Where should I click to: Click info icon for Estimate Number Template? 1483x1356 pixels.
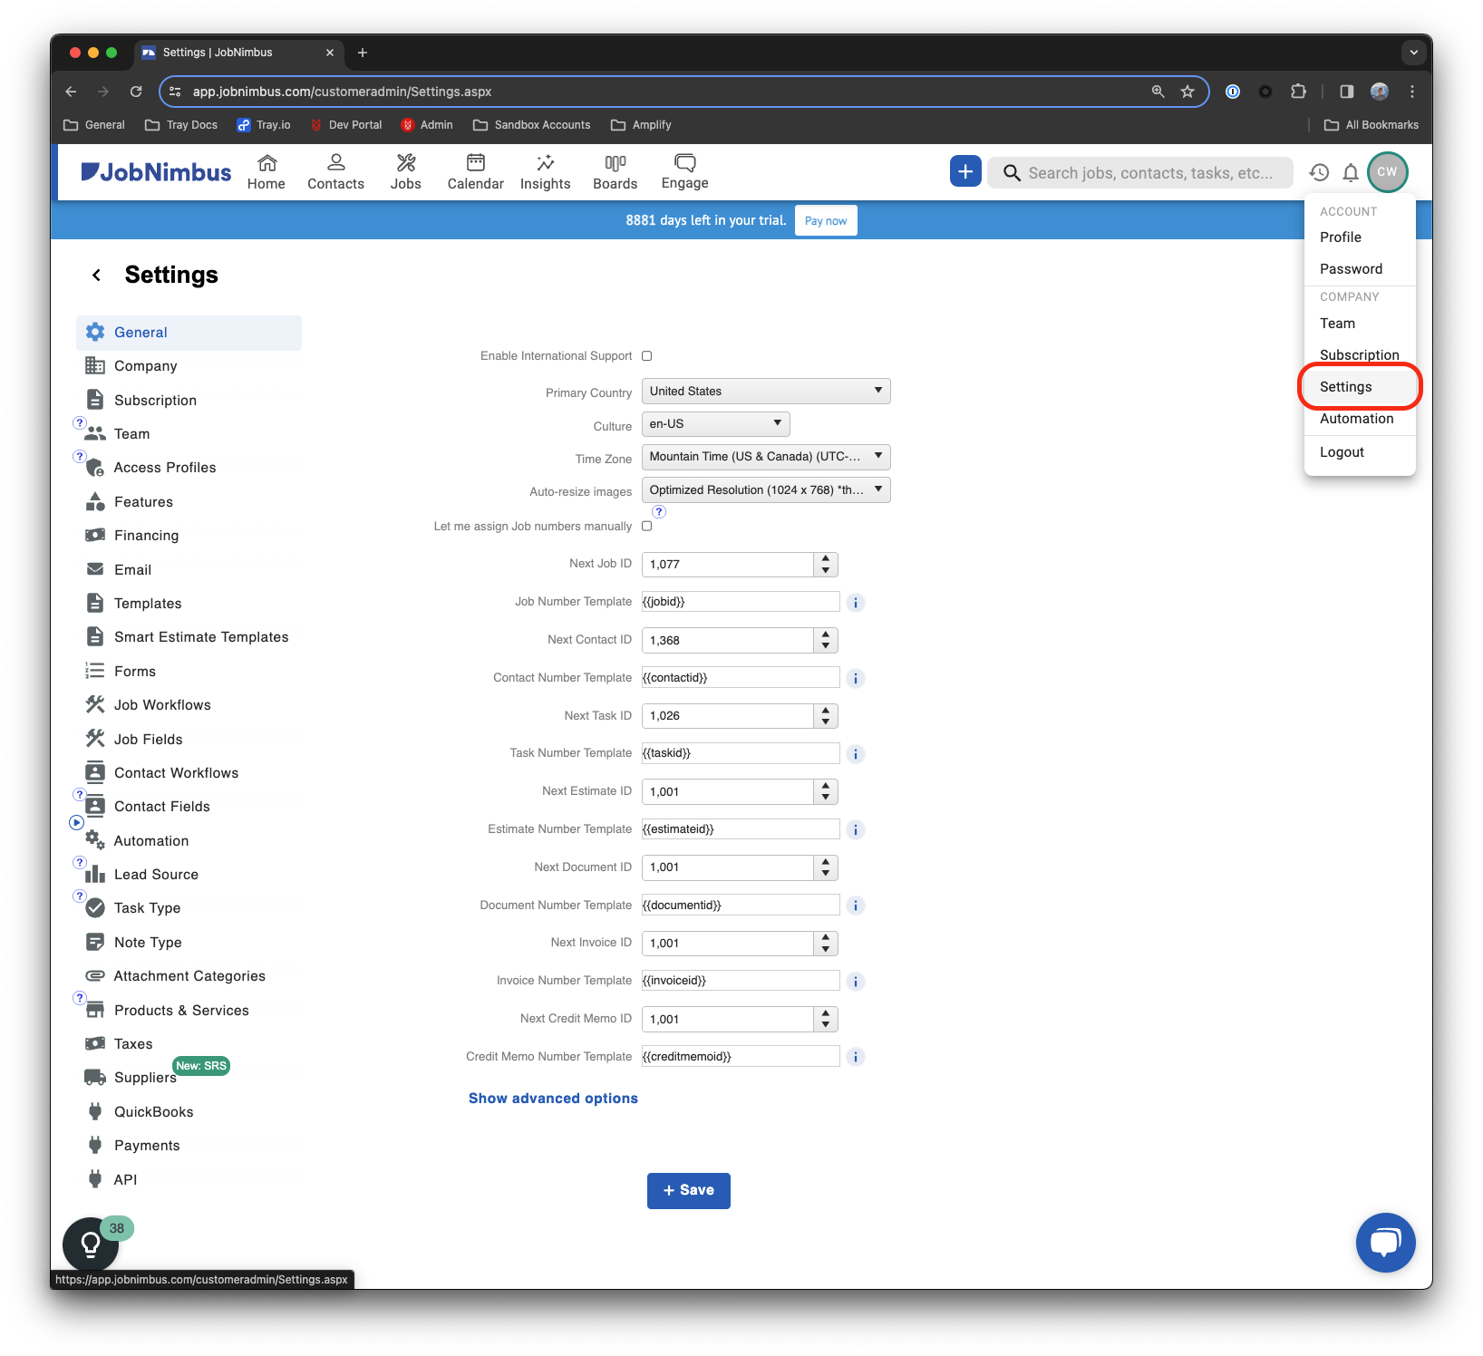[x=855, y=830]
